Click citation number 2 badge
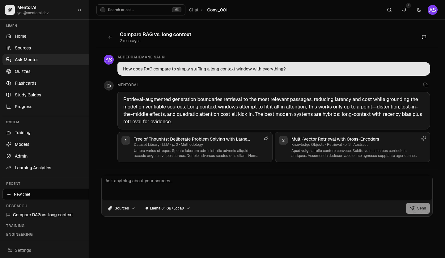Image resolution: width=445 pixels, height=258 pixels. (x=283, y=140)
